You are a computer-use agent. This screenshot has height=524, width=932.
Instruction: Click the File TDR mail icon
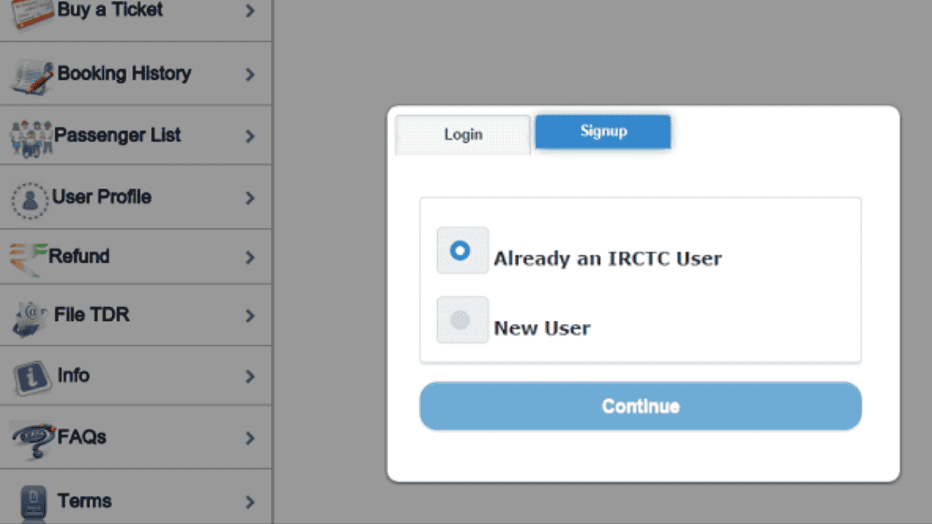[x=31, y=318]
